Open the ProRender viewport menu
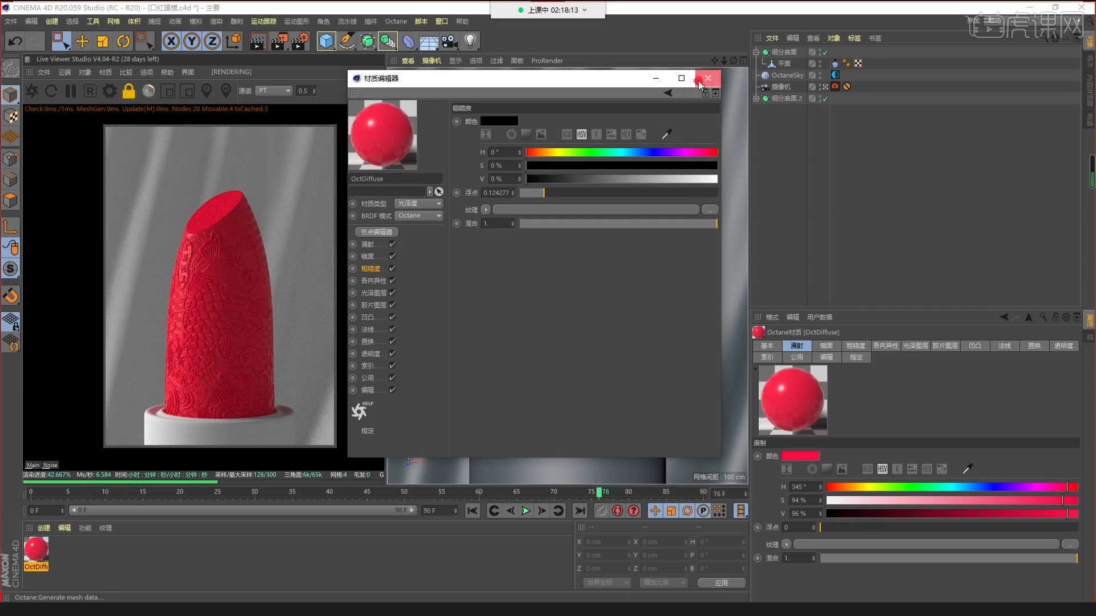This screenshot has height=616, width=1096. click(547, 61)
